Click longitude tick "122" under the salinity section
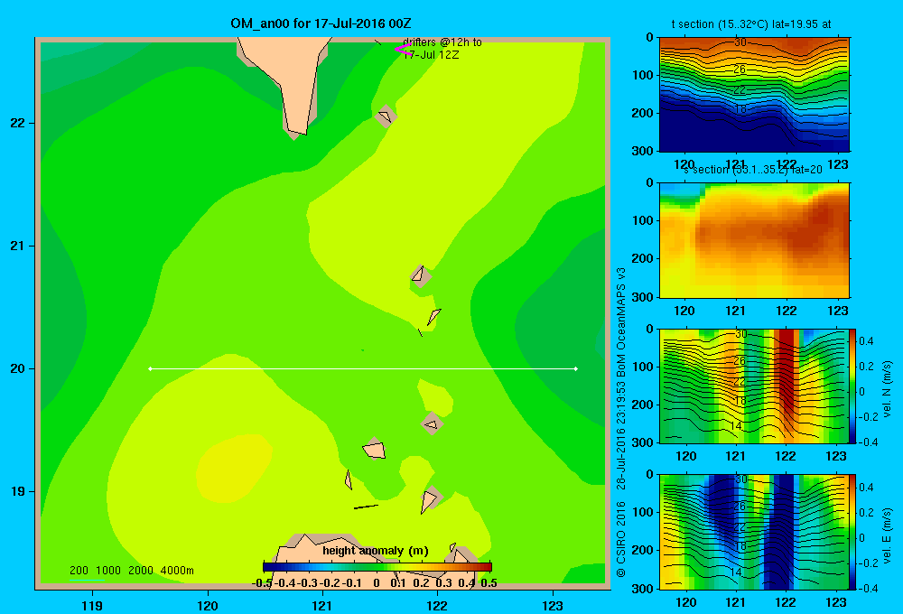Image resolution: width=903 pixels, height=614 pixels. (787, 311)
